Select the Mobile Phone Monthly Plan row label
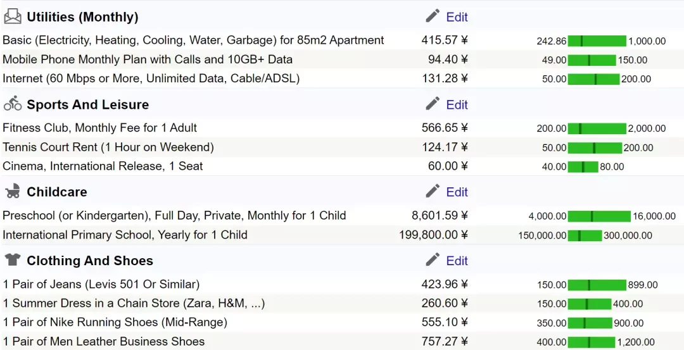684x350 pixels. click(148, 59)
